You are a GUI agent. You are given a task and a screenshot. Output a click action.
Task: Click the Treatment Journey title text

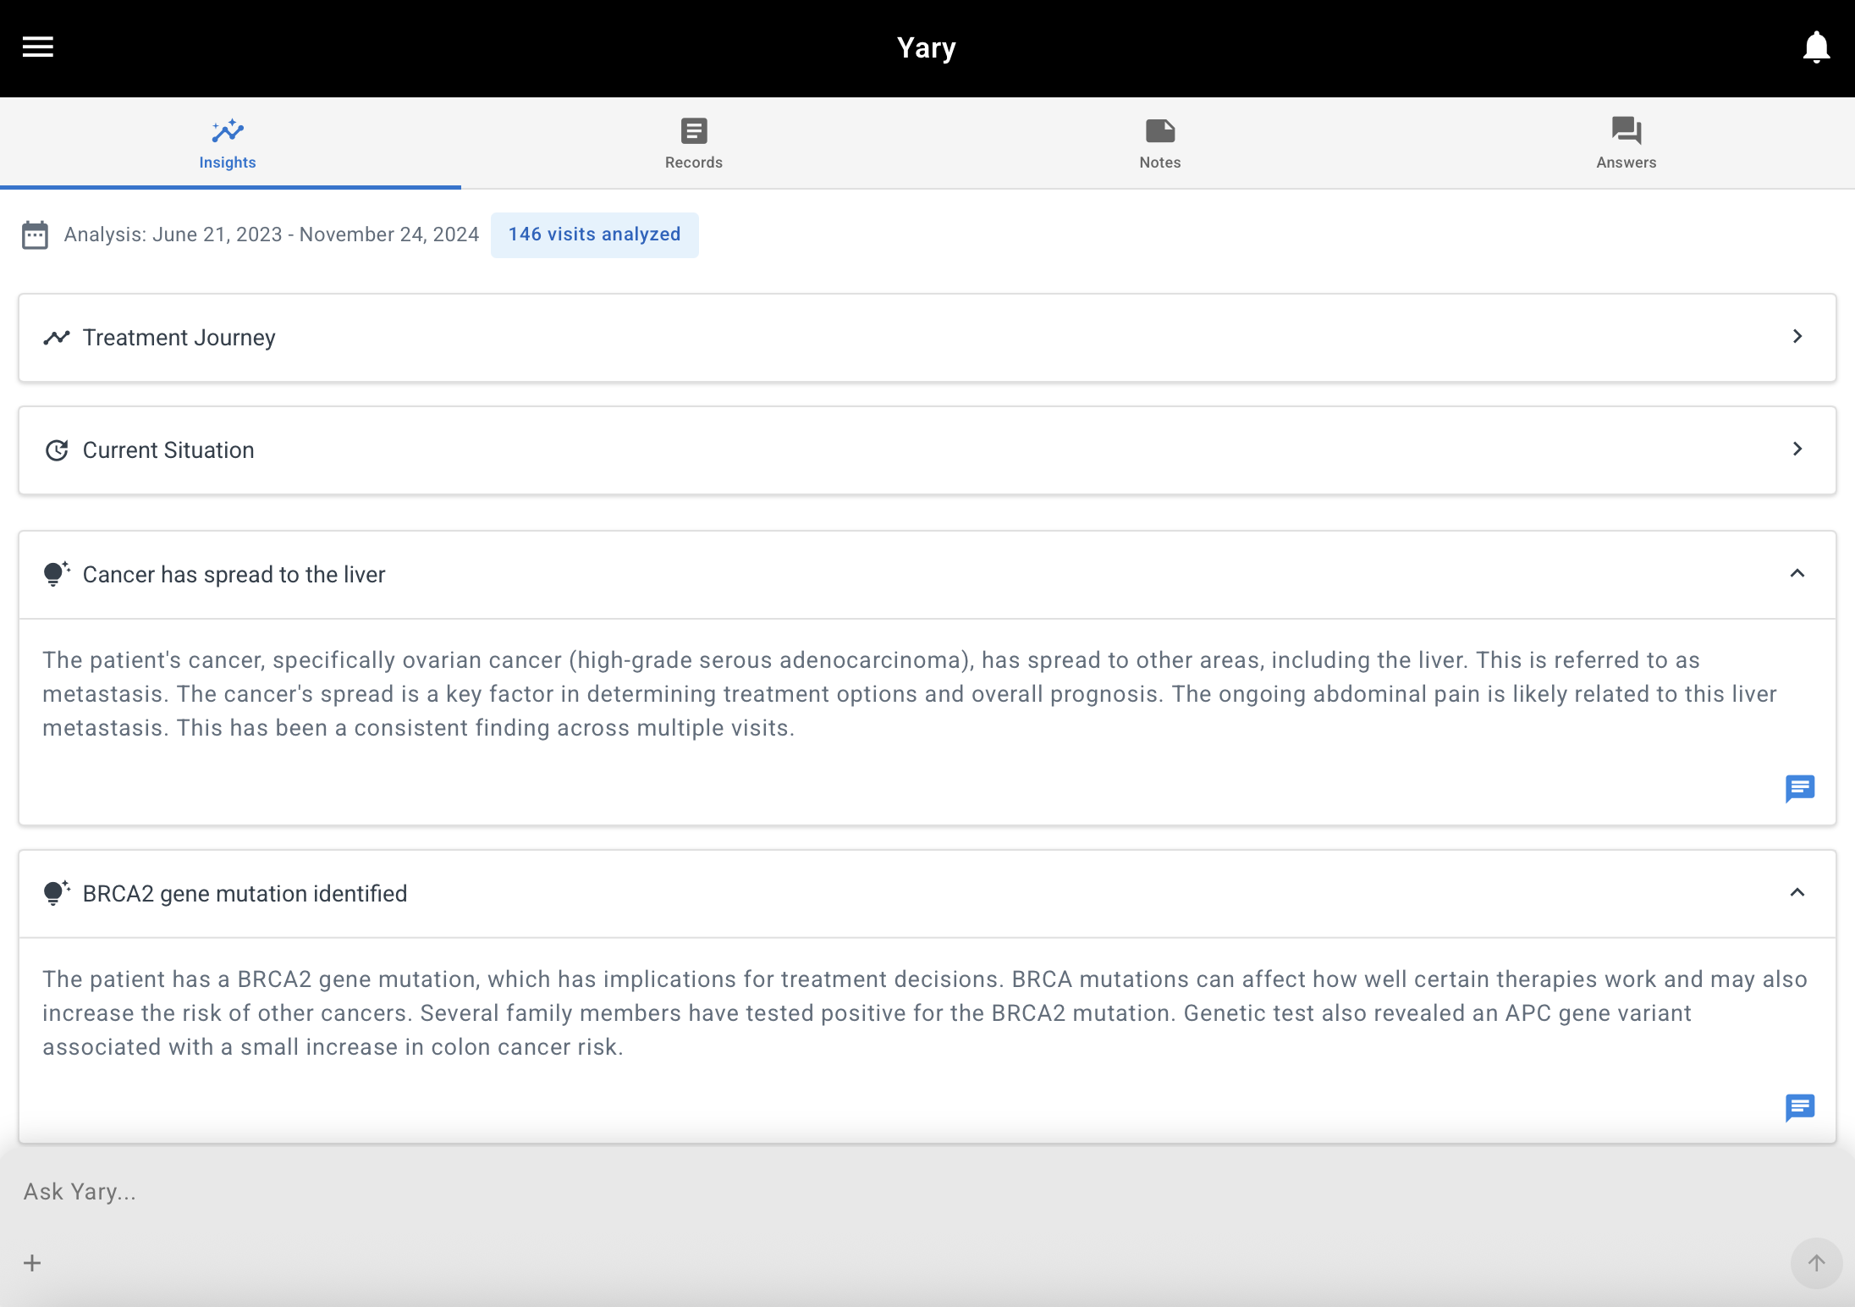179,338
